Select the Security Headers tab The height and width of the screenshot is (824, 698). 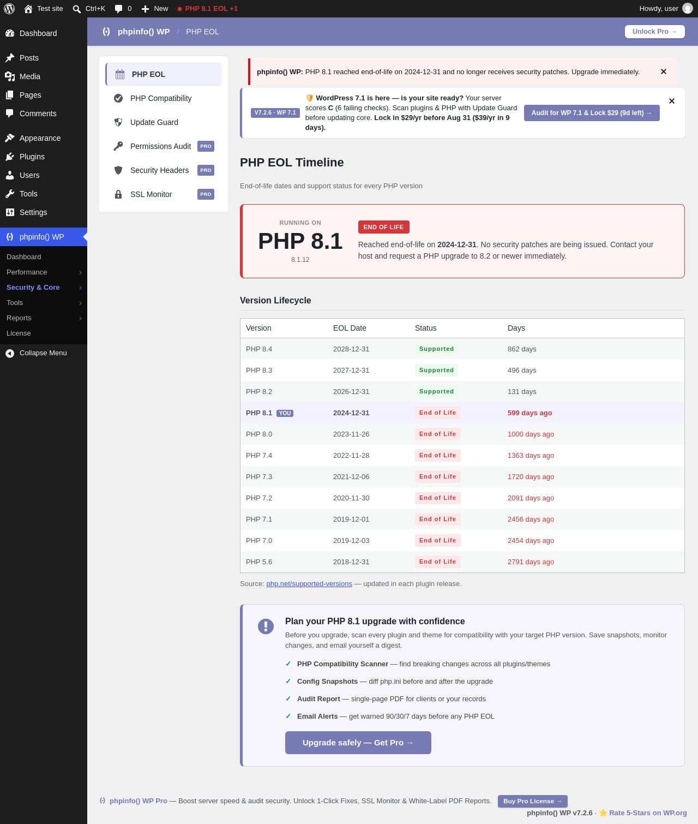[x=164, y=170]
